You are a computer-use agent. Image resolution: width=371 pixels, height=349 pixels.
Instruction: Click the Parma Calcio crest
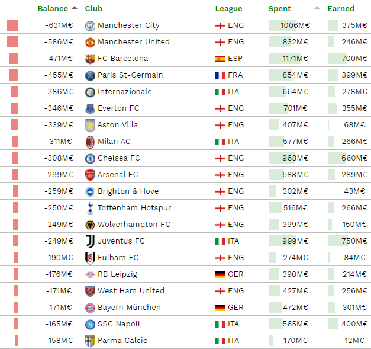pyautogui.click(x=90, y=341)
